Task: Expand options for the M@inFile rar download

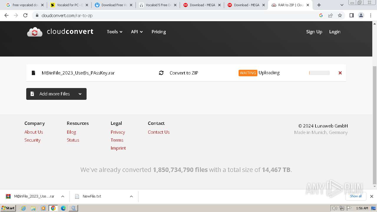Action: click(63, 196)
